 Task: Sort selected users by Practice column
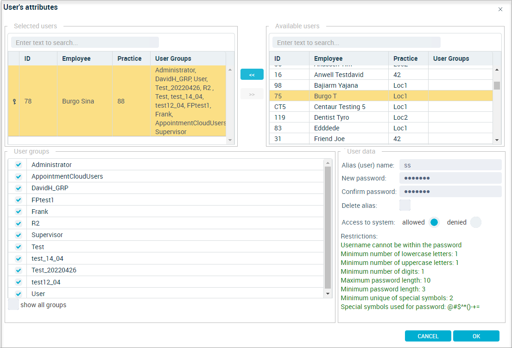tap(131, 58)
